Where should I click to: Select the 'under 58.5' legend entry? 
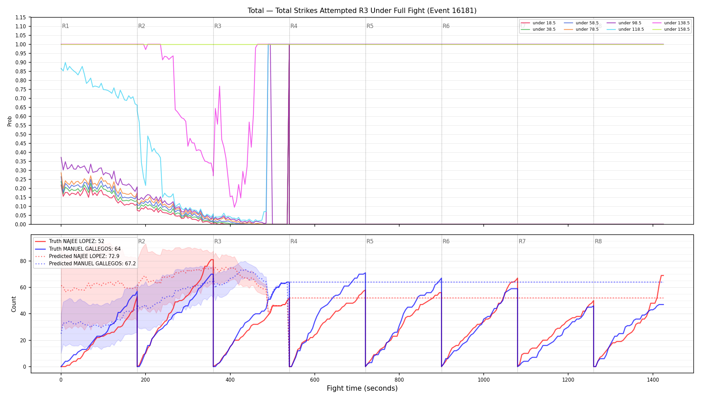point(581,23)
